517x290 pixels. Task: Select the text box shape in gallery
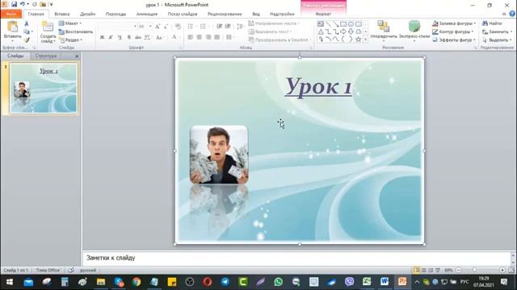321,24
